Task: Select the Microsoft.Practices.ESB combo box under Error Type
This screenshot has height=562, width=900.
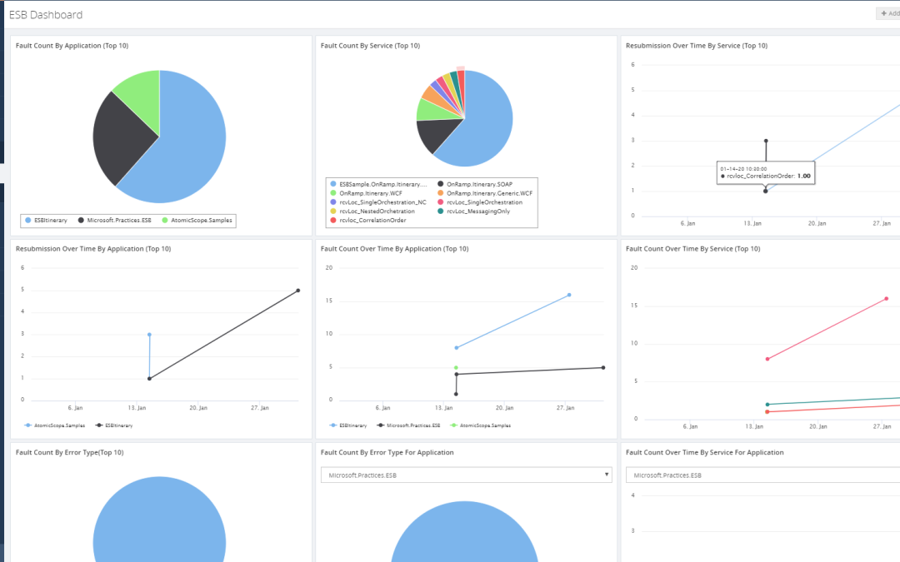Action: [466, 475]
